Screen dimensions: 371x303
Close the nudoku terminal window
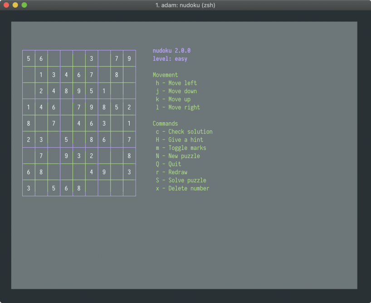6,5
